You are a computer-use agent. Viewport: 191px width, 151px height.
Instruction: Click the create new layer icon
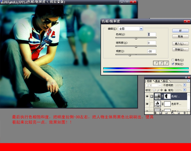tap(178, 113)
